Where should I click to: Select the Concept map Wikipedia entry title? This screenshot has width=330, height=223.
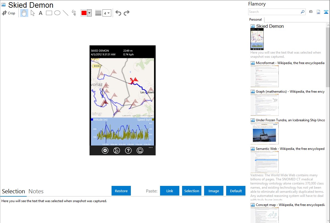tap(290, 205)
